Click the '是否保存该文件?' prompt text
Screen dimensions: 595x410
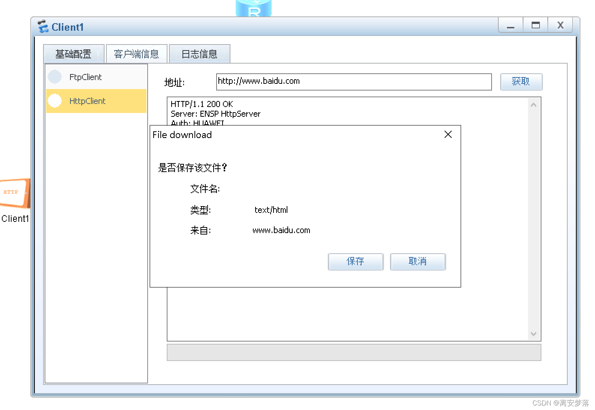click(x=193, y=168)
